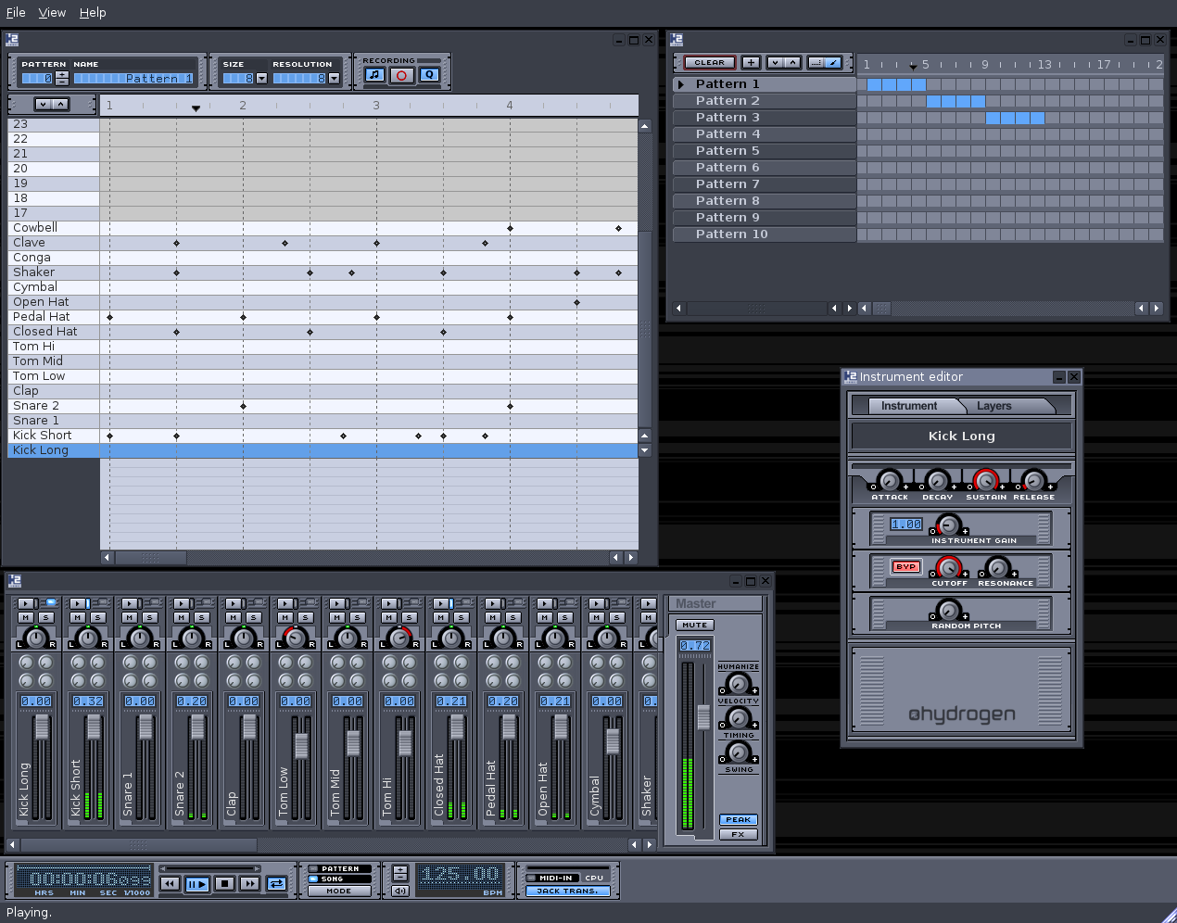Open the View menu
Screen dimensions: 1177x923
click(x=52, y=13)
